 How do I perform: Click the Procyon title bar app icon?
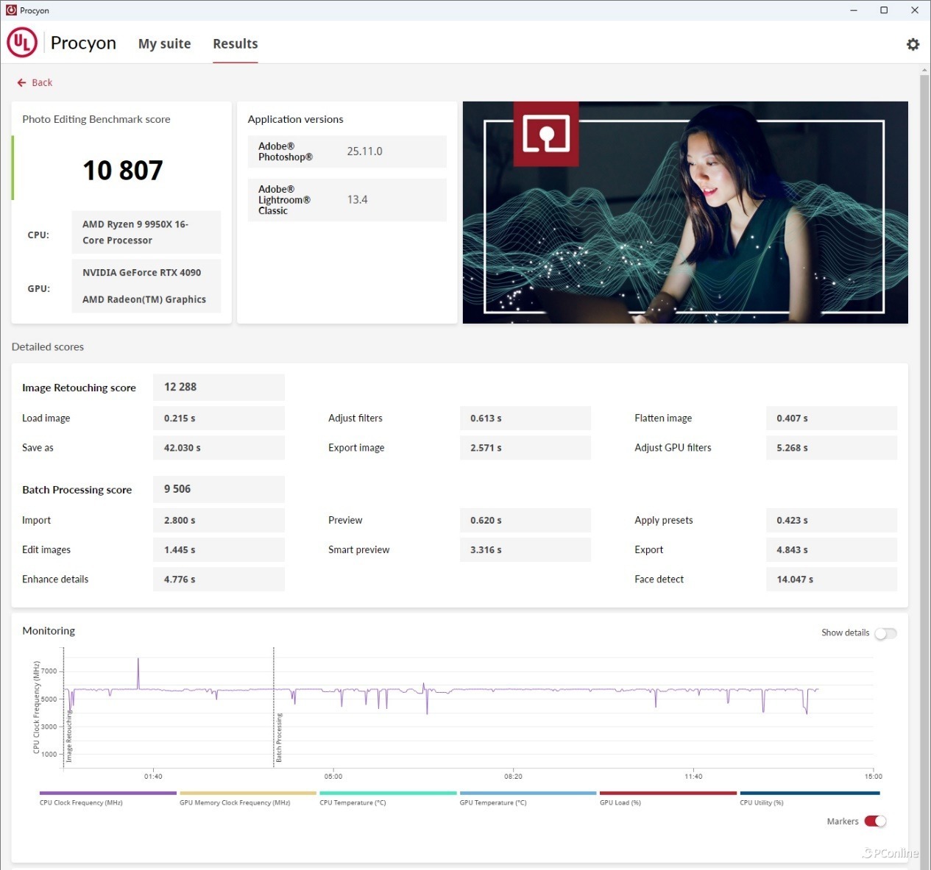coord(11,10)
